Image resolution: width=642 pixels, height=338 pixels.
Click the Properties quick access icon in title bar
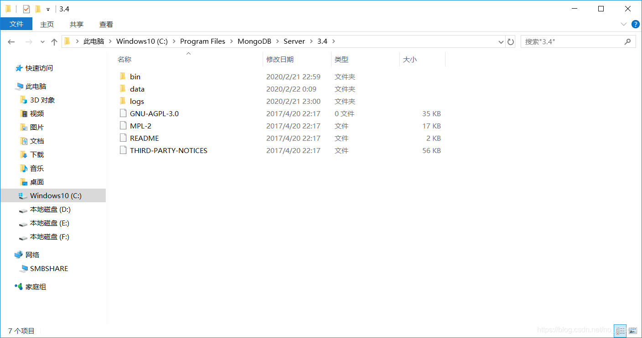point(26,9)
